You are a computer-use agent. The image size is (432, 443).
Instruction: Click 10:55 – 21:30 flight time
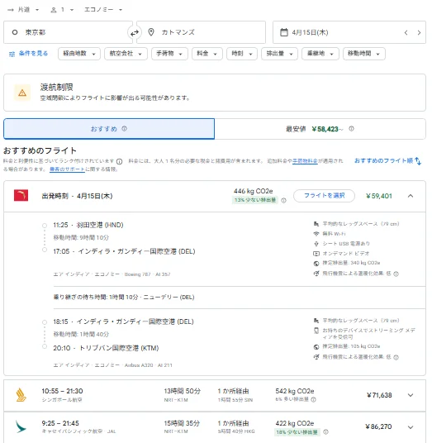[x=62, y=391]
